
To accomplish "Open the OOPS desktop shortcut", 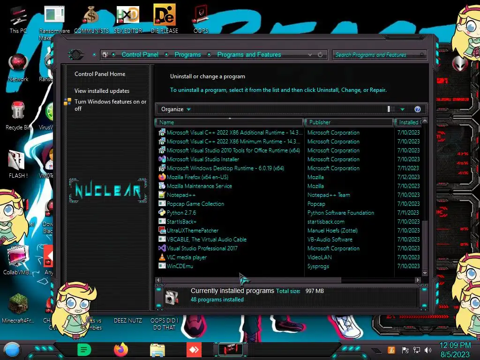I will point(201,20).
